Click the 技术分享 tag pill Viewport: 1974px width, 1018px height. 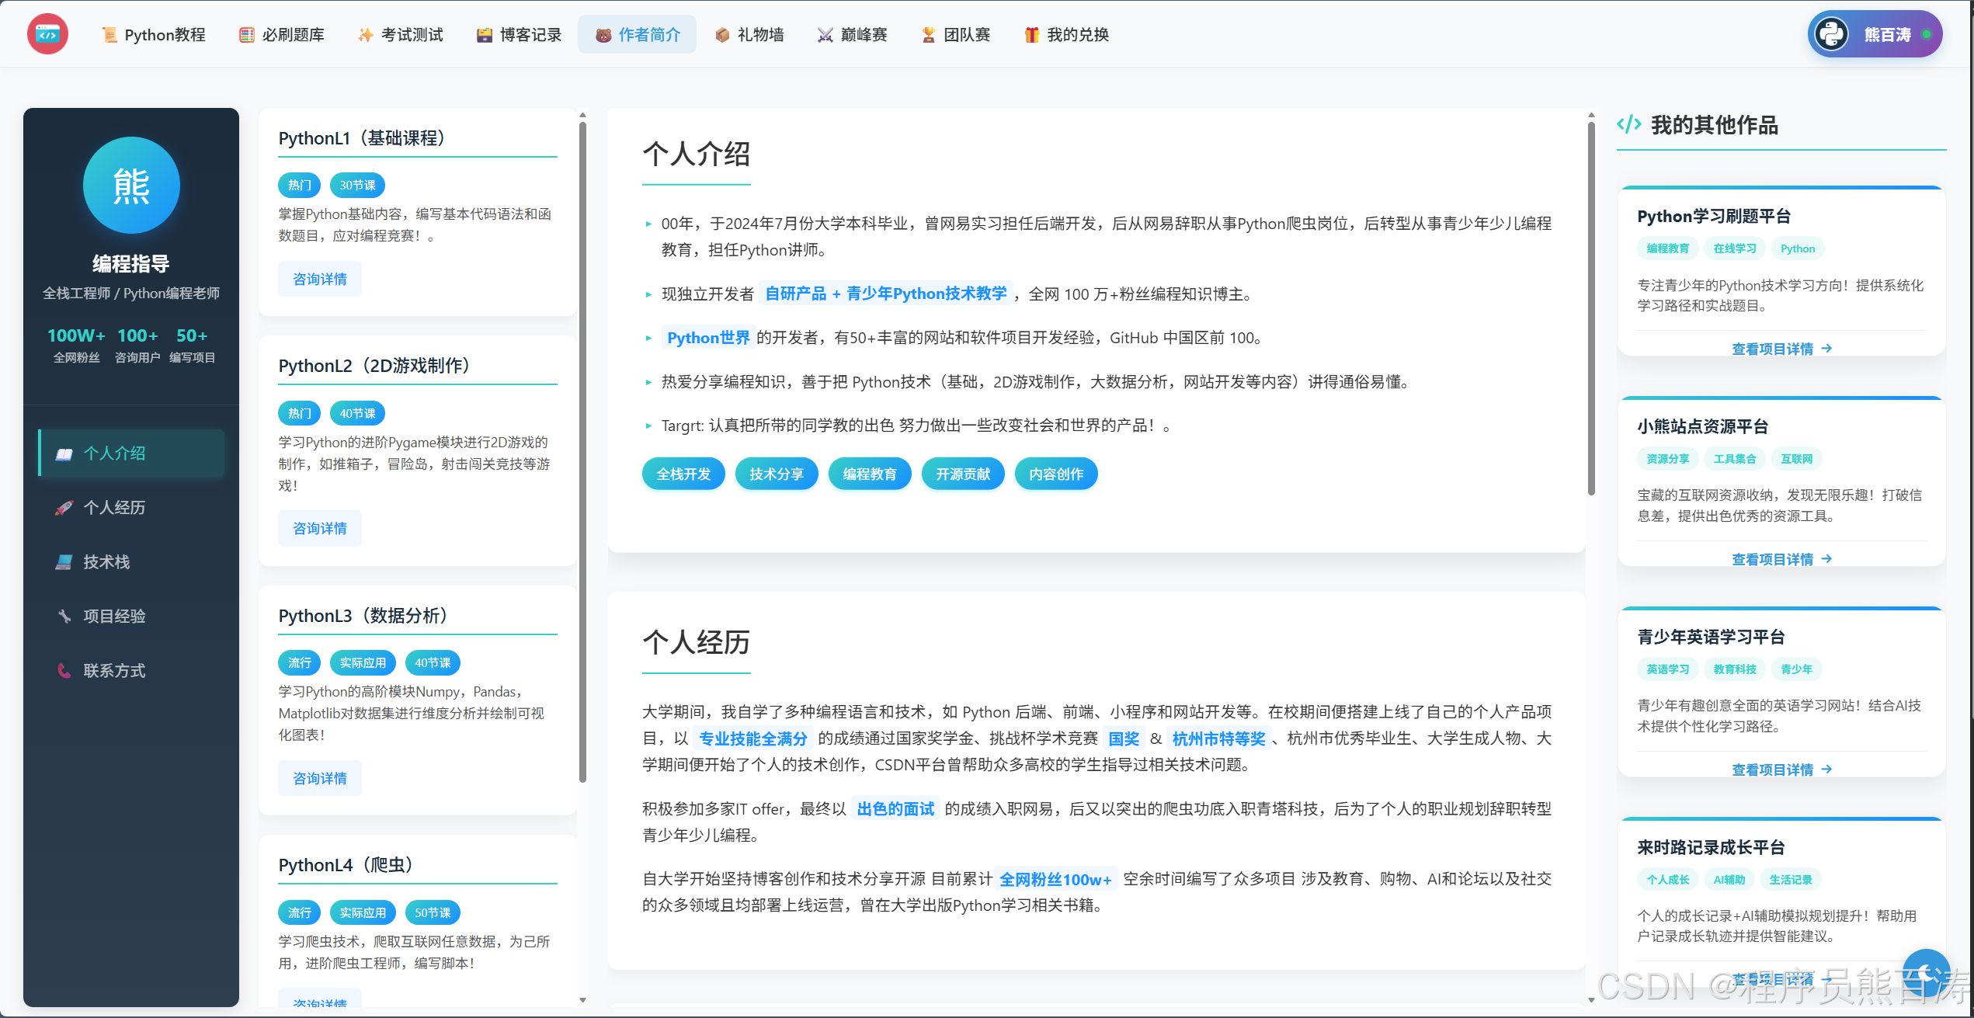click(x=777, y=474)
